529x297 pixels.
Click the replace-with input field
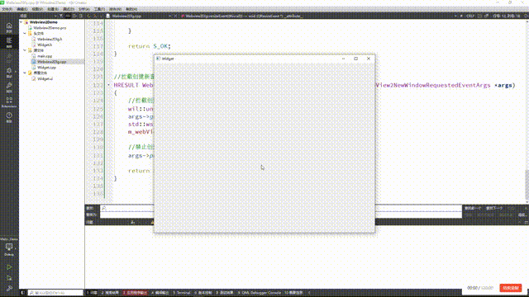[x=281, y=214]
